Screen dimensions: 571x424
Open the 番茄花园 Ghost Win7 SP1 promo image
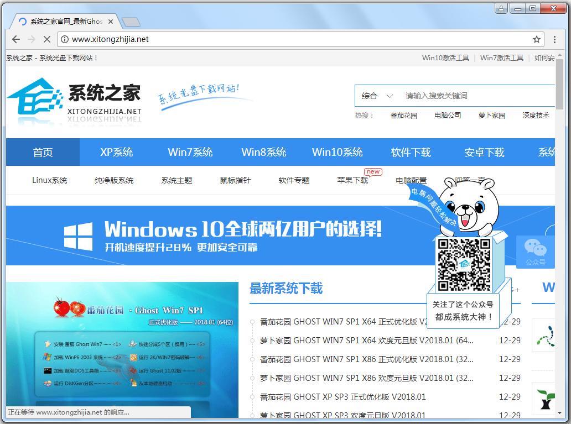(122, 349)
